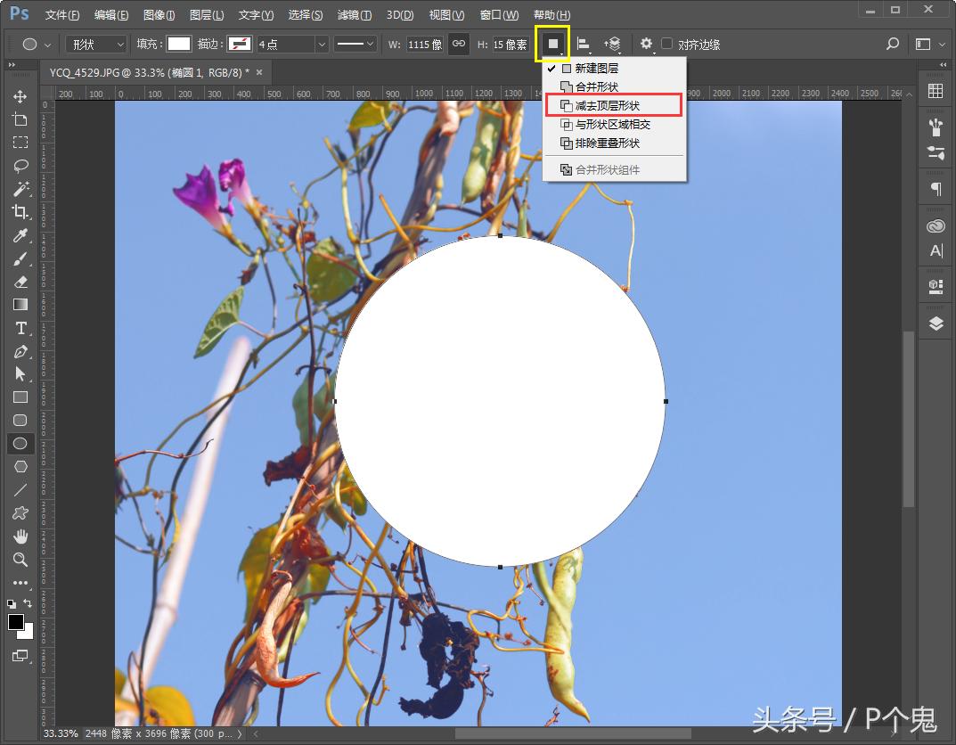Open the Layers panel icon on right sidebar
956x745 pixels.
click(935, 323)
